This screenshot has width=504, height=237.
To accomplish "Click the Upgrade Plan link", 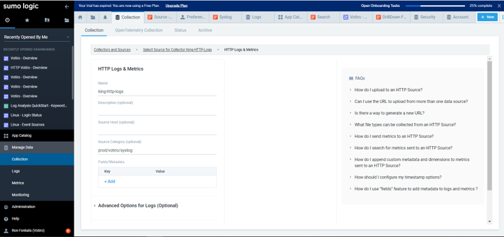I will coord(176,5).
